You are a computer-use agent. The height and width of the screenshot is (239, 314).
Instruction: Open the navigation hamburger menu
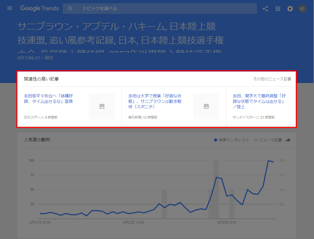tap(10, 8)
